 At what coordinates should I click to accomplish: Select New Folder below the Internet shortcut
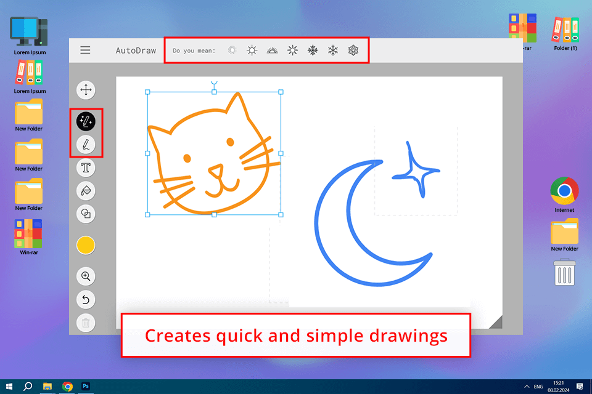(564, 235)
